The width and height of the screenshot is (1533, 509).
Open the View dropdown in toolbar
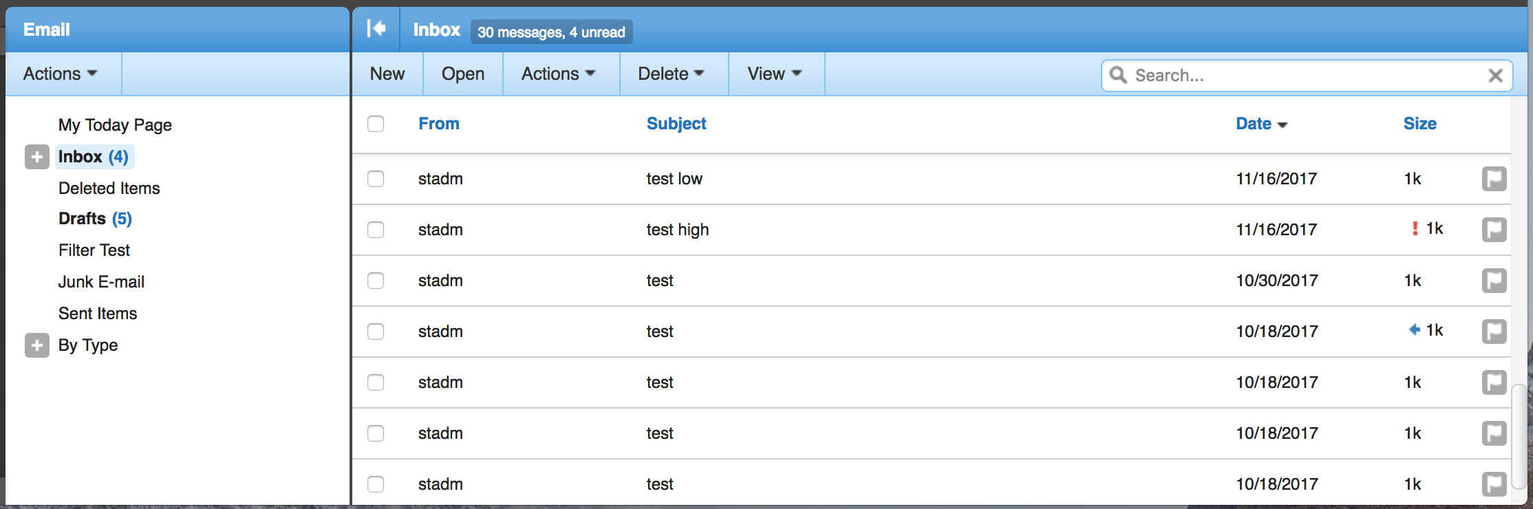[775, 74]
